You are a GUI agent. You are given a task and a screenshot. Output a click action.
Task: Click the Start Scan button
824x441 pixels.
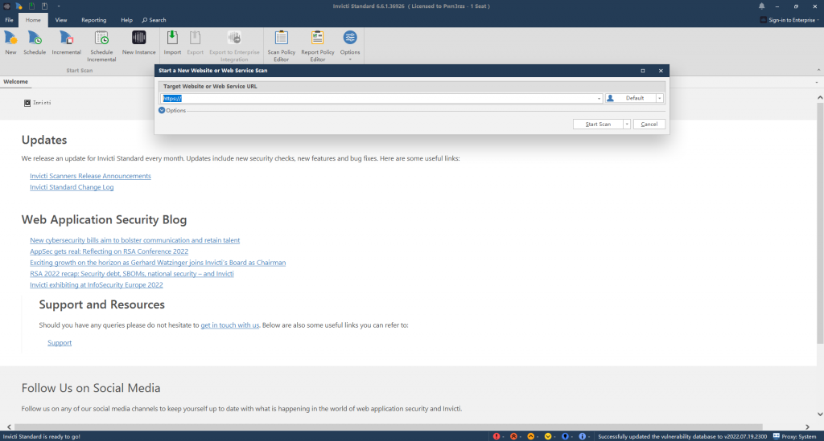coord(598,125)
